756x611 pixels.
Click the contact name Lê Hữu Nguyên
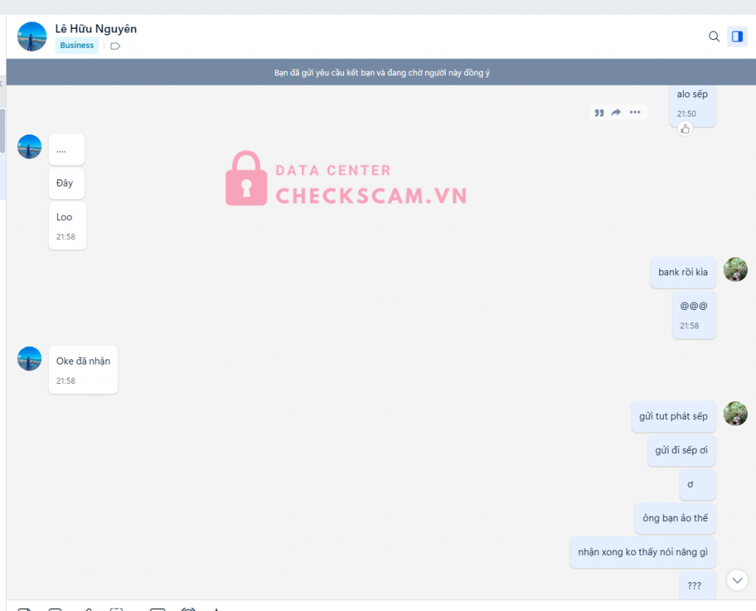tap(96, 29)
